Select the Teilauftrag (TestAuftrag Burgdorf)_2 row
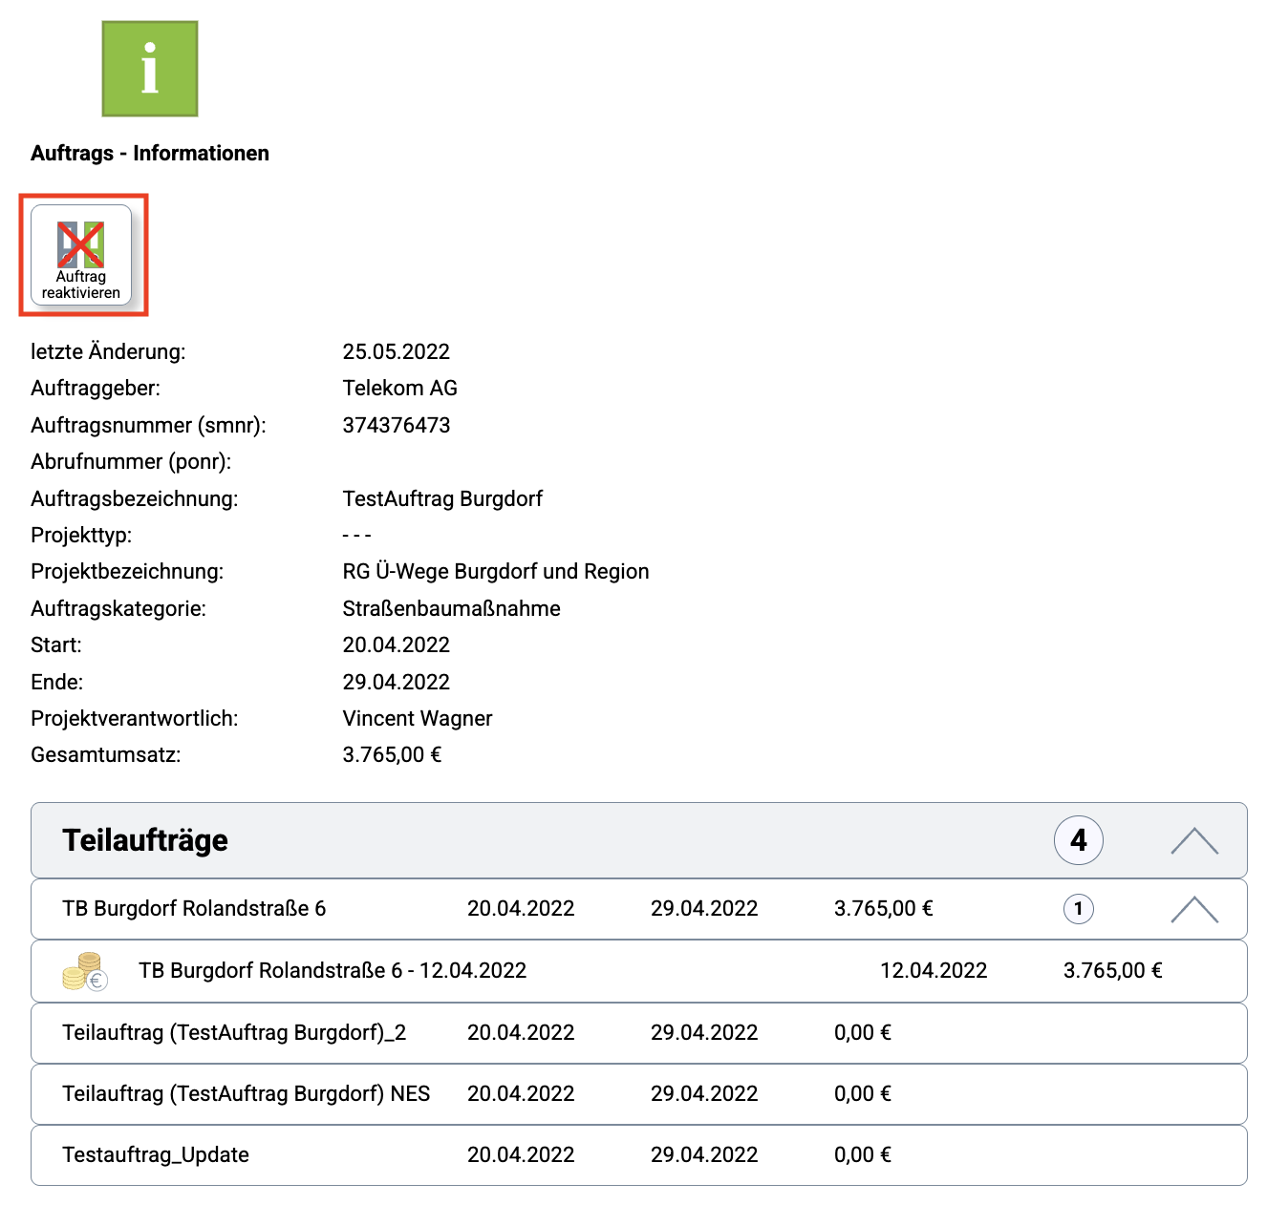Screen dimensions: 1267x1205 coord(234,1033)
